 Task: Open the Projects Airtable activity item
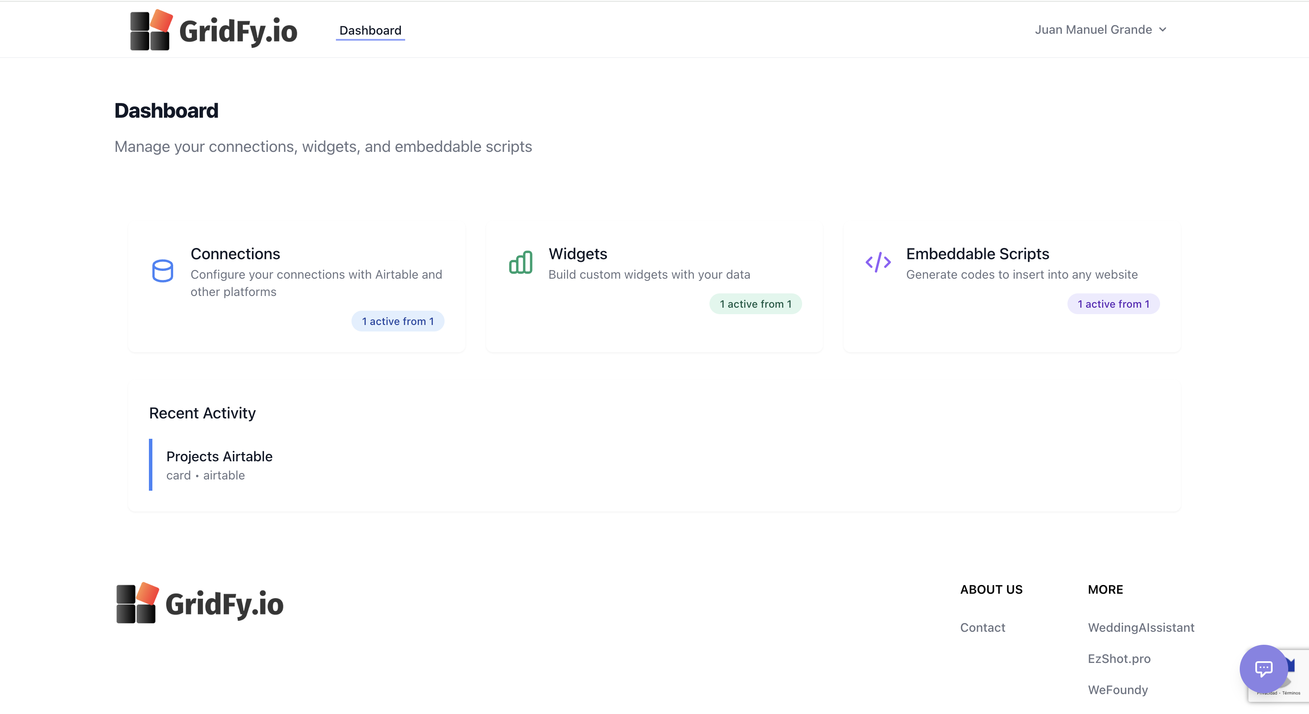(x=219, y=456)
